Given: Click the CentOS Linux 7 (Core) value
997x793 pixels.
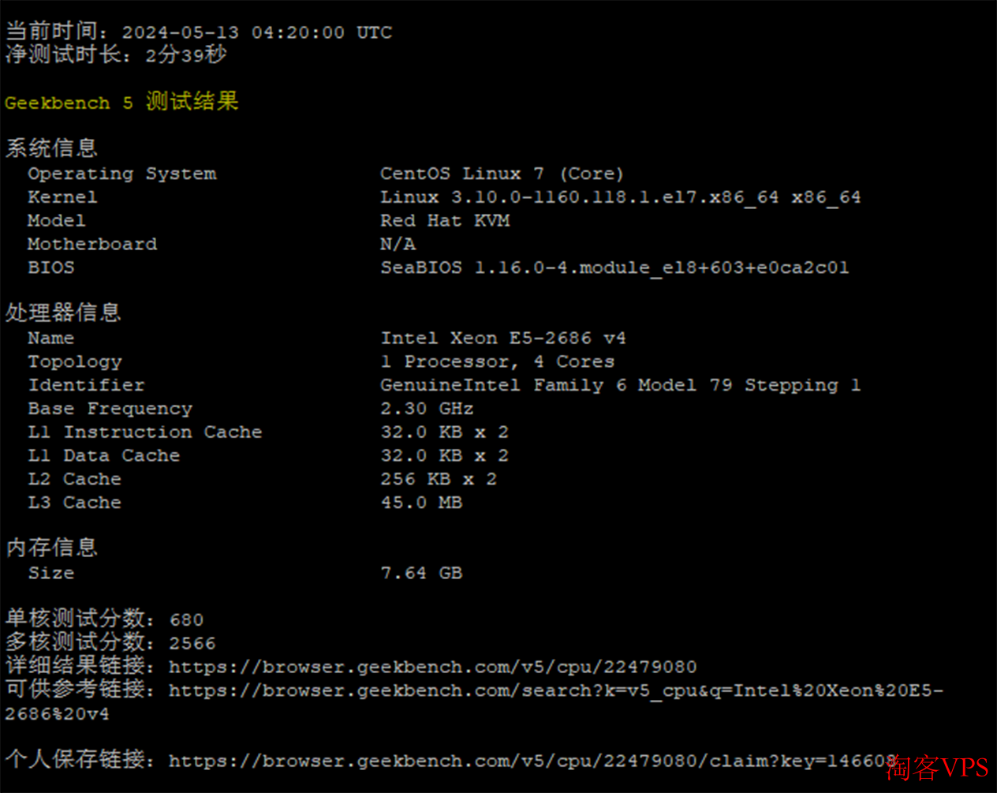Looking at the screenshot, I should coord(502,174).
